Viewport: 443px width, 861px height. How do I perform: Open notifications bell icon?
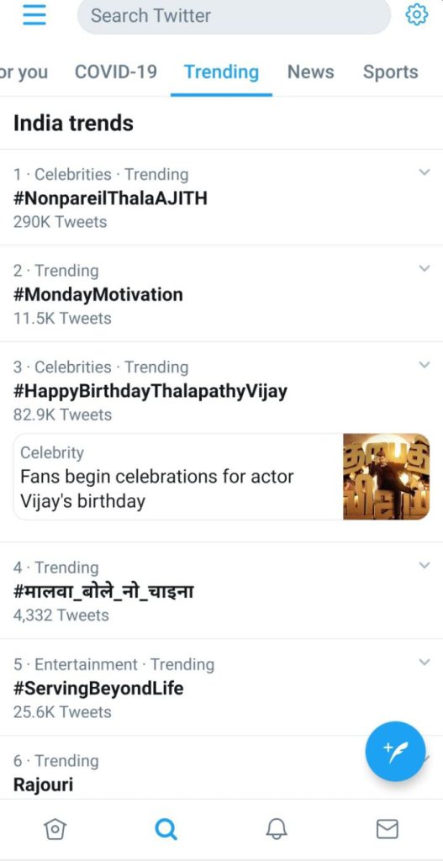click(x=277, y=829)
